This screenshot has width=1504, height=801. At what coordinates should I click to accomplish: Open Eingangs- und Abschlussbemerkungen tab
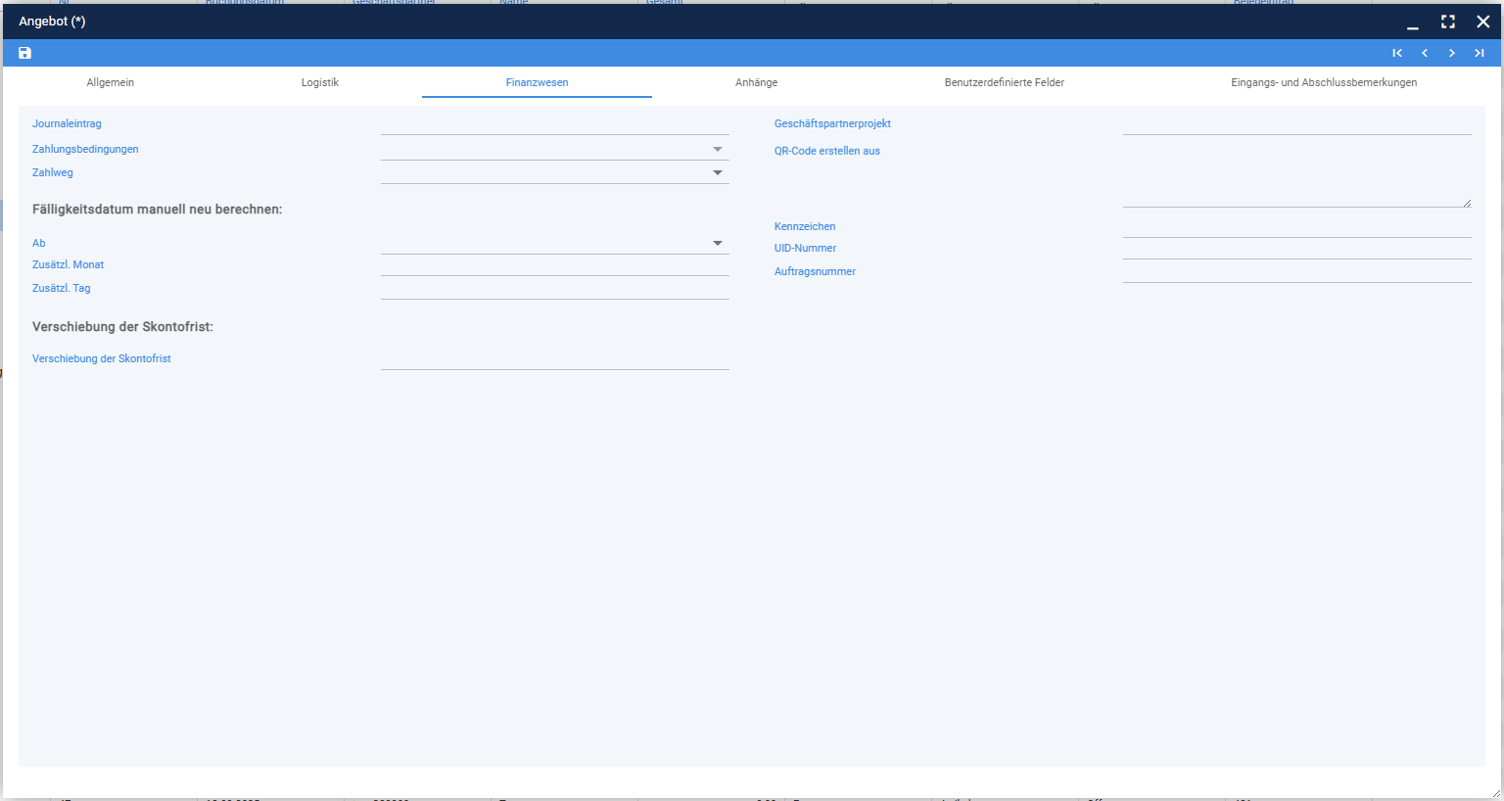point(1324,82)
